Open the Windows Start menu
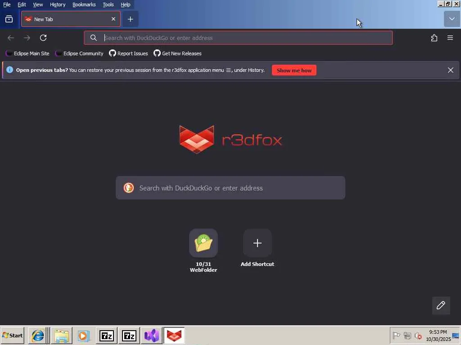Image resolution: width=461 pixels, height=345 pixels. 12,335
